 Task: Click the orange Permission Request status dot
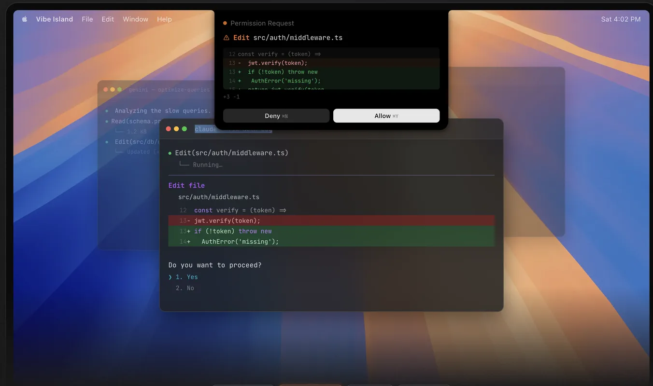(x=225, y=23)
